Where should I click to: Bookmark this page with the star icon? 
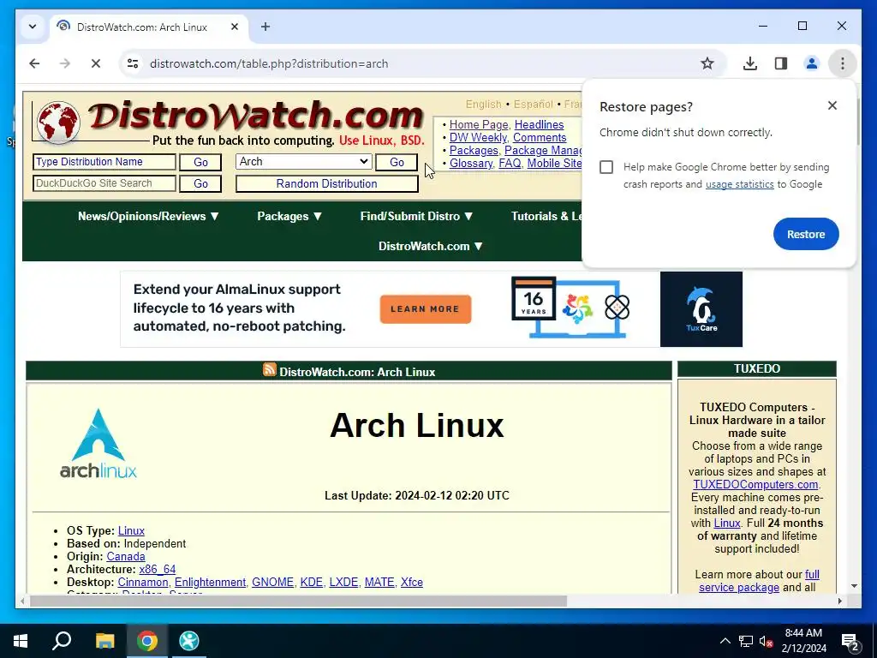pos(707,63)
